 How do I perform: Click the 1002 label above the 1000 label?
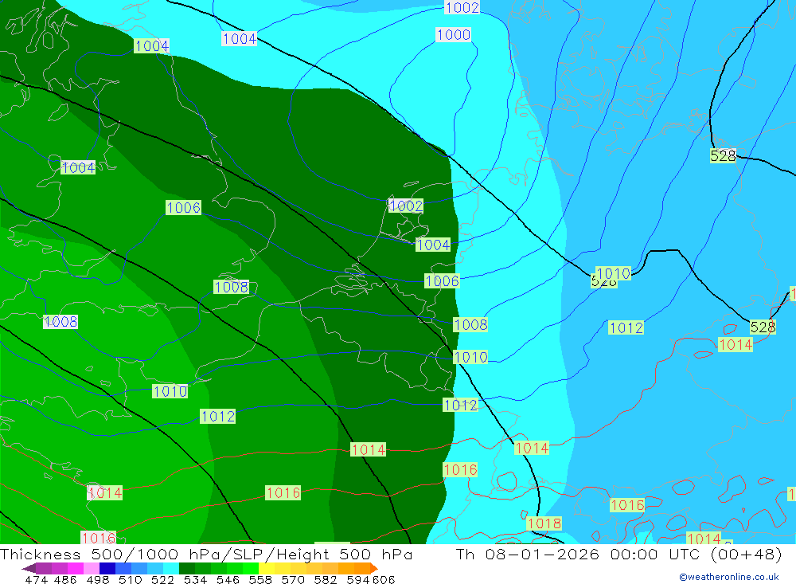click(x=462, y=7)
